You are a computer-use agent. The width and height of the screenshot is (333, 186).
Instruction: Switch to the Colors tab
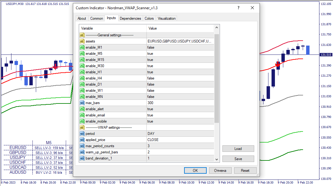pos(149,18)
